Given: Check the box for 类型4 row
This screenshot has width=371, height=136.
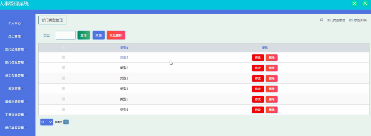Looking at the screenshot, I should point(63,89).
